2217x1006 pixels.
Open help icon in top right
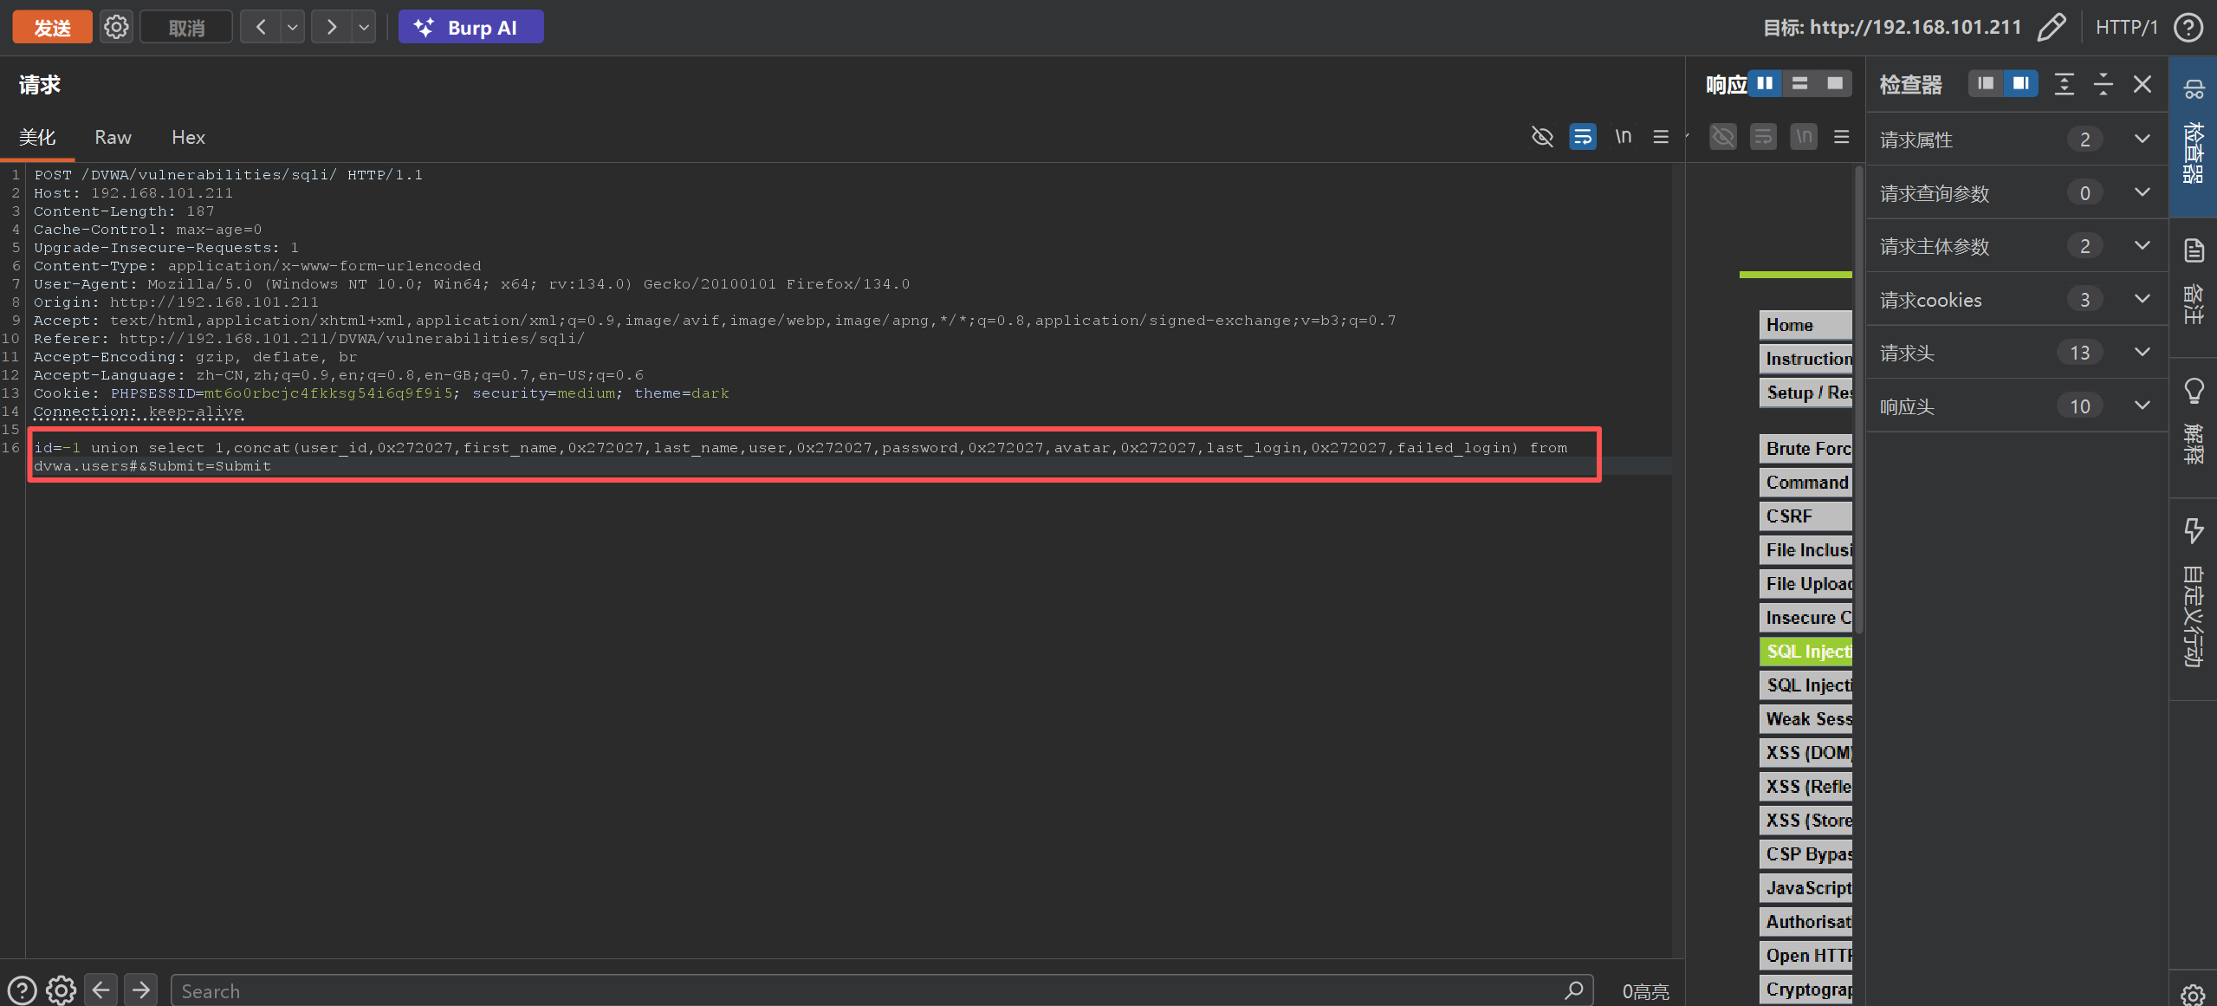click(2188, 27)
